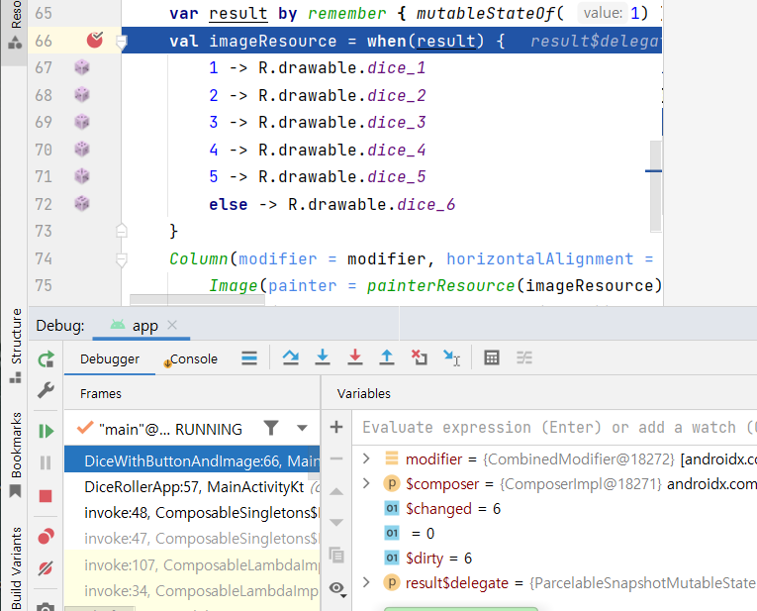Duplicate watch icon
This screenshot has height=611, width=757.
[336, 555]
